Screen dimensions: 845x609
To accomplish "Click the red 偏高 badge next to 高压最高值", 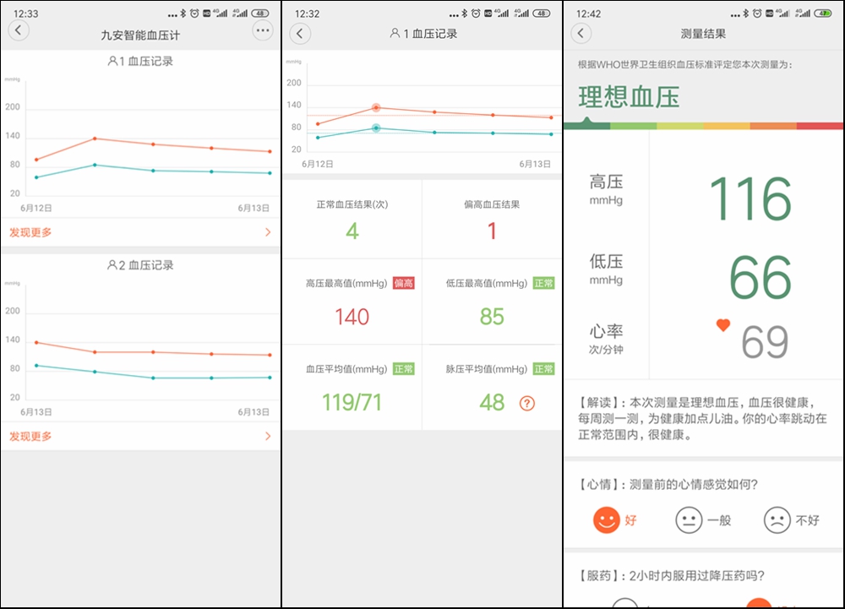I will pos(402,284).
